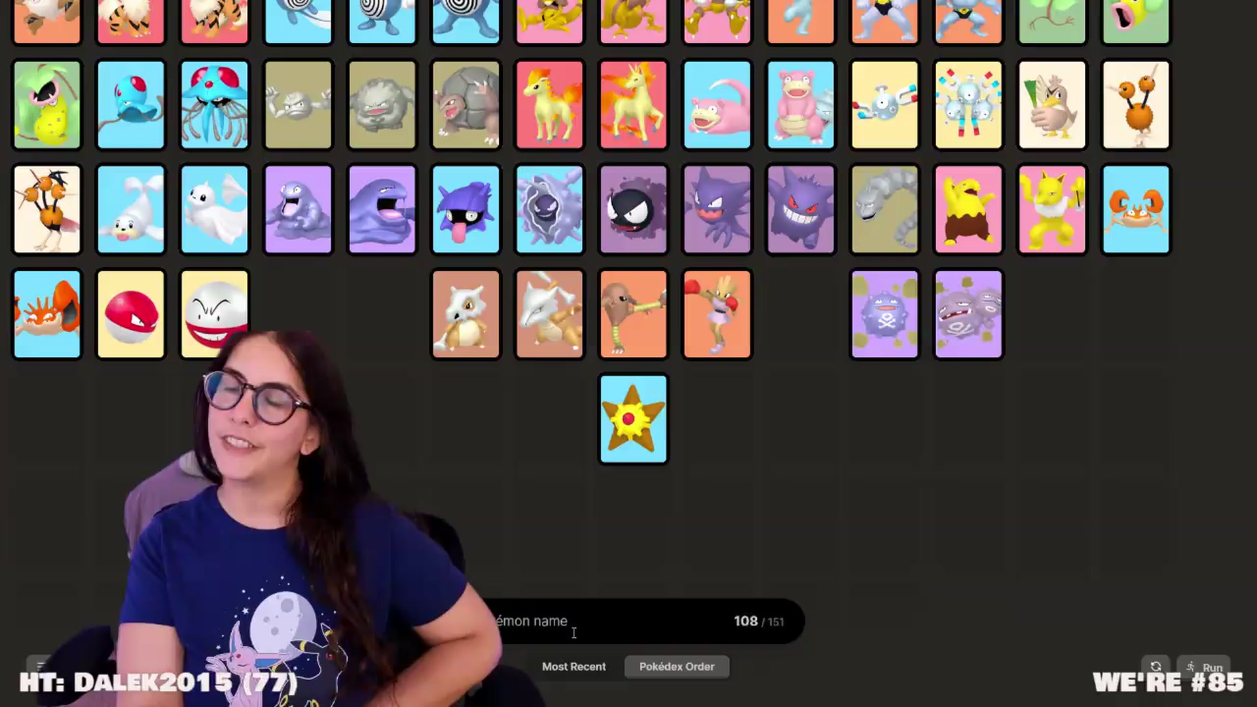Click the Kingler card

[x=47, y=314]
